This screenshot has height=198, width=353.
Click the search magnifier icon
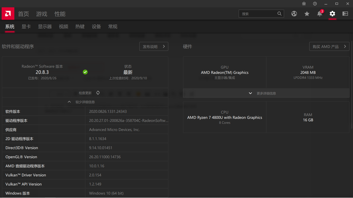click(x=279, y=14)
